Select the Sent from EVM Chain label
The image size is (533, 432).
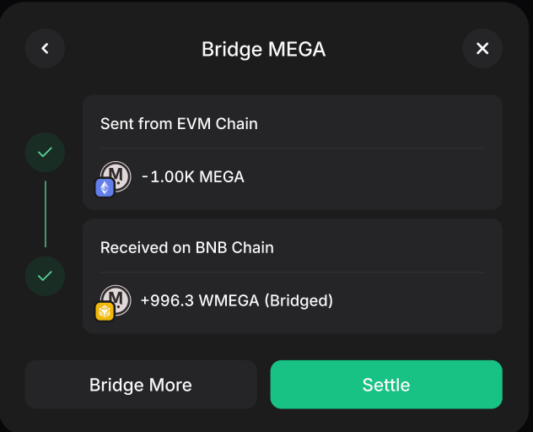point(179,124)
